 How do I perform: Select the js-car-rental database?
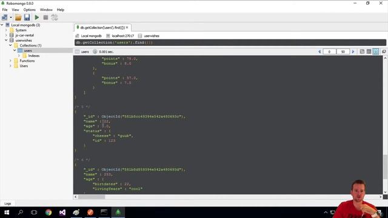(x=24, y=35)
